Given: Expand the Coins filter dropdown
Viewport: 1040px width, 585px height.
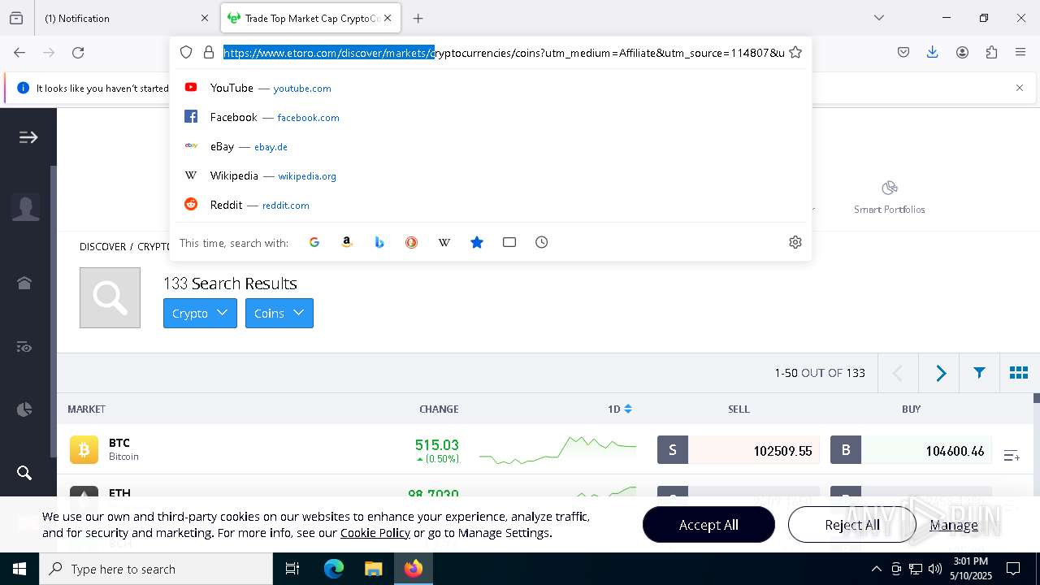Looking at the screenshot, I should click(279, 313).
